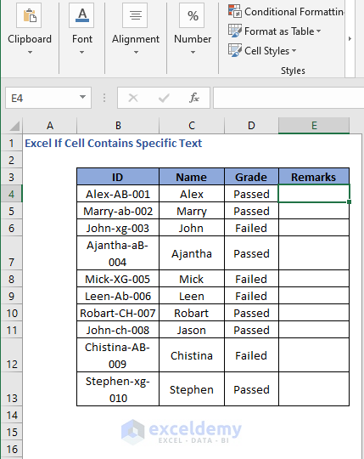Select column C header
364x459 pixels.
tap(192, 126)
